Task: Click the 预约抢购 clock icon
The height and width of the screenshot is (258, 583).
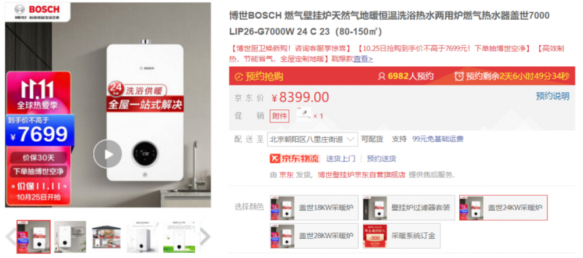Action: pos(240,77)
